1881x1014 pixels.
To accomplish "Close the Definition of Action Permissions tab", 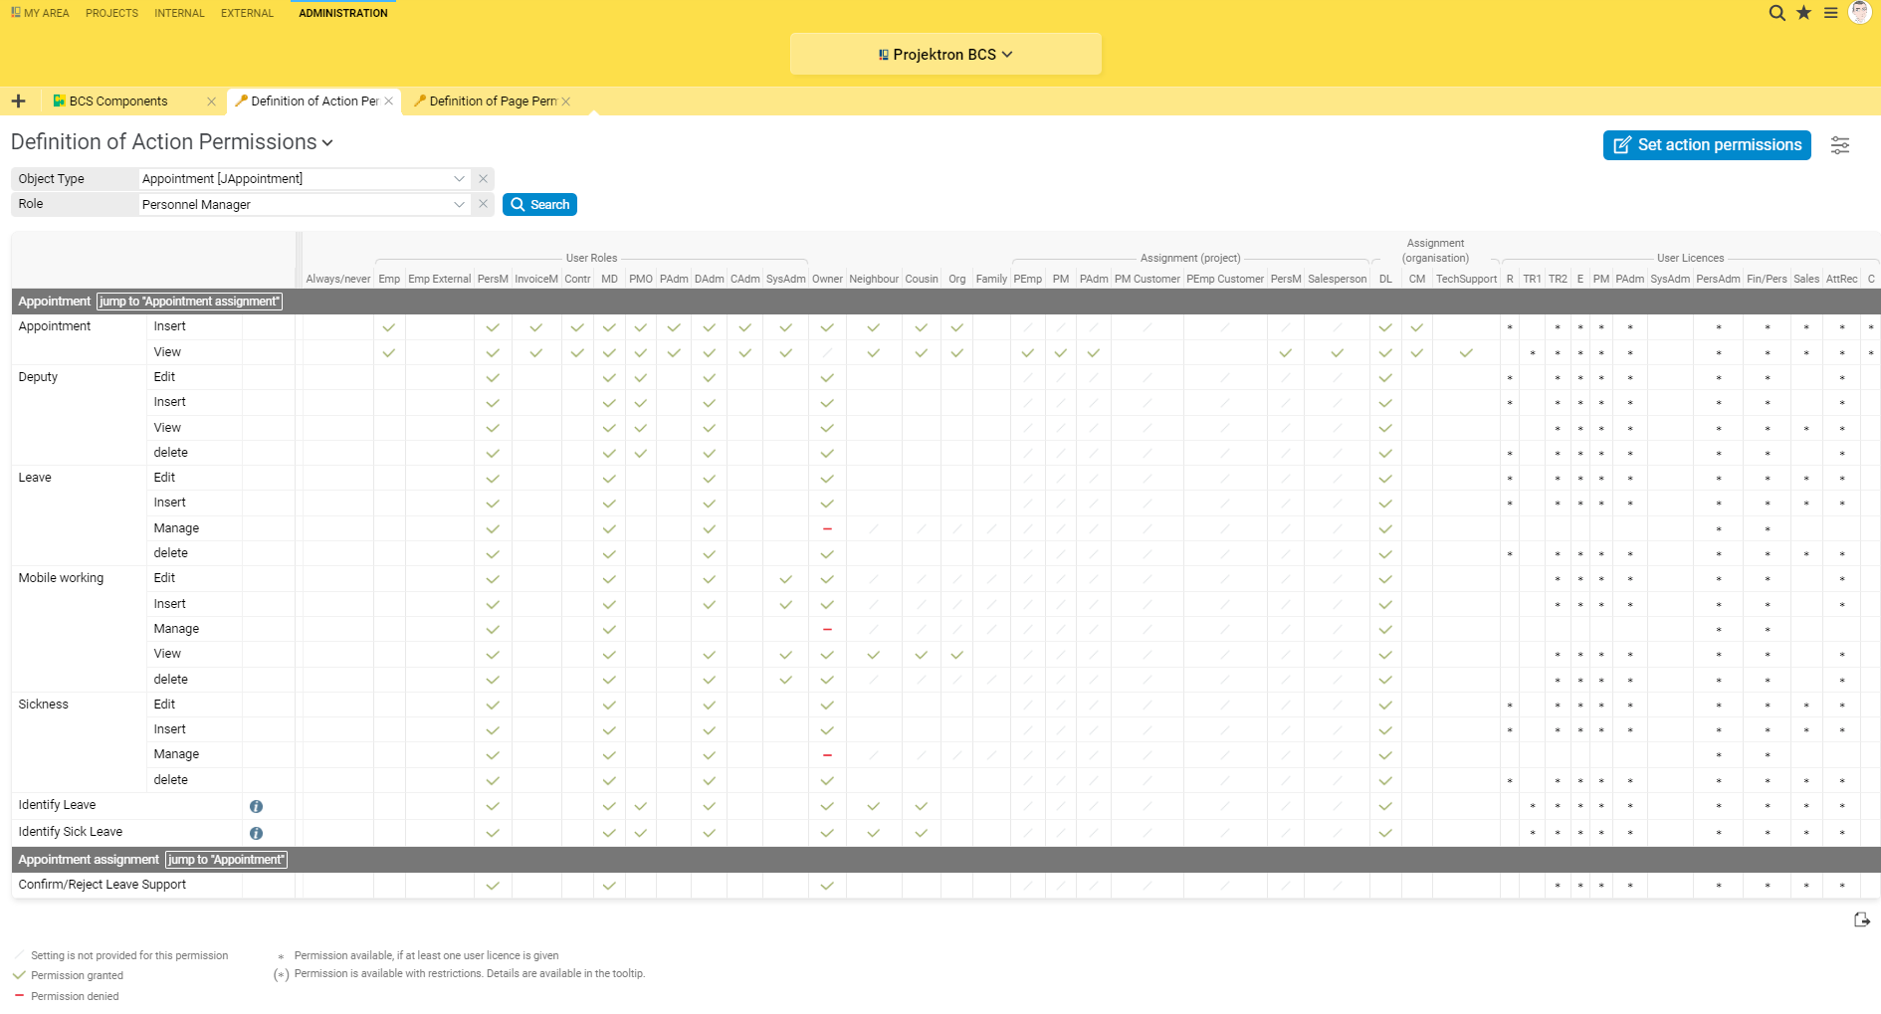I will click(389, 101).
